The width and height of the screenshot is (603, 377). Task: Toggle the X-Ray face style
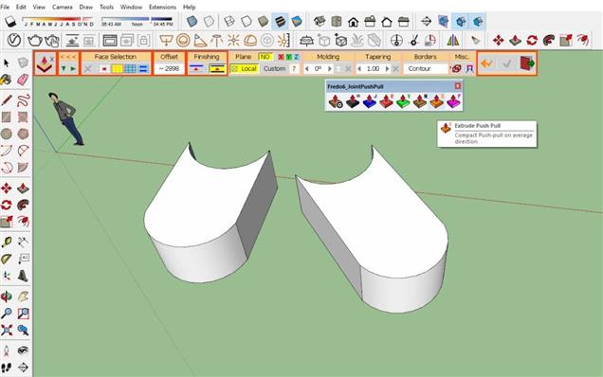(192, 21)
